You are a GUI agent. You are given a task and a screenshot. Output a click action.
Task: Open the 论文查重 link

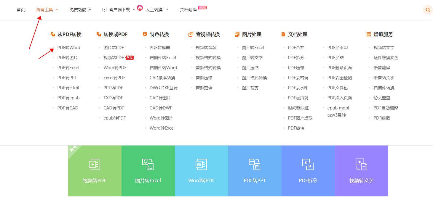click(x=382, y=98)
